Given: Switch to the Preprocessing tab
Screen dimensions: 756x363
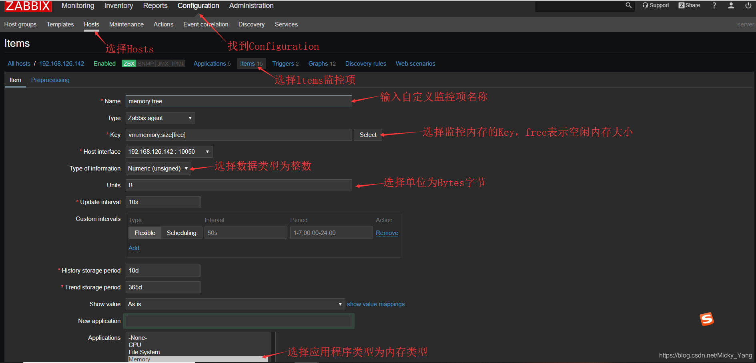Looking at the screenshot, I should (x=50, y=80).
